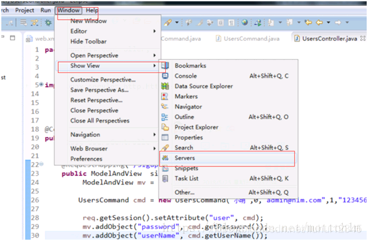
Task: Open the Help menu
Action: tap(92, 11)
